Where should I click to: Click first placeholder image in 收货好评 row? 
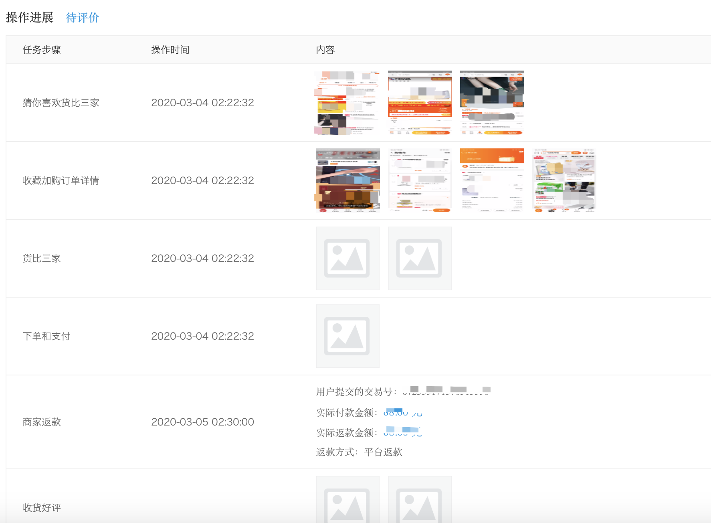[347, 499]
